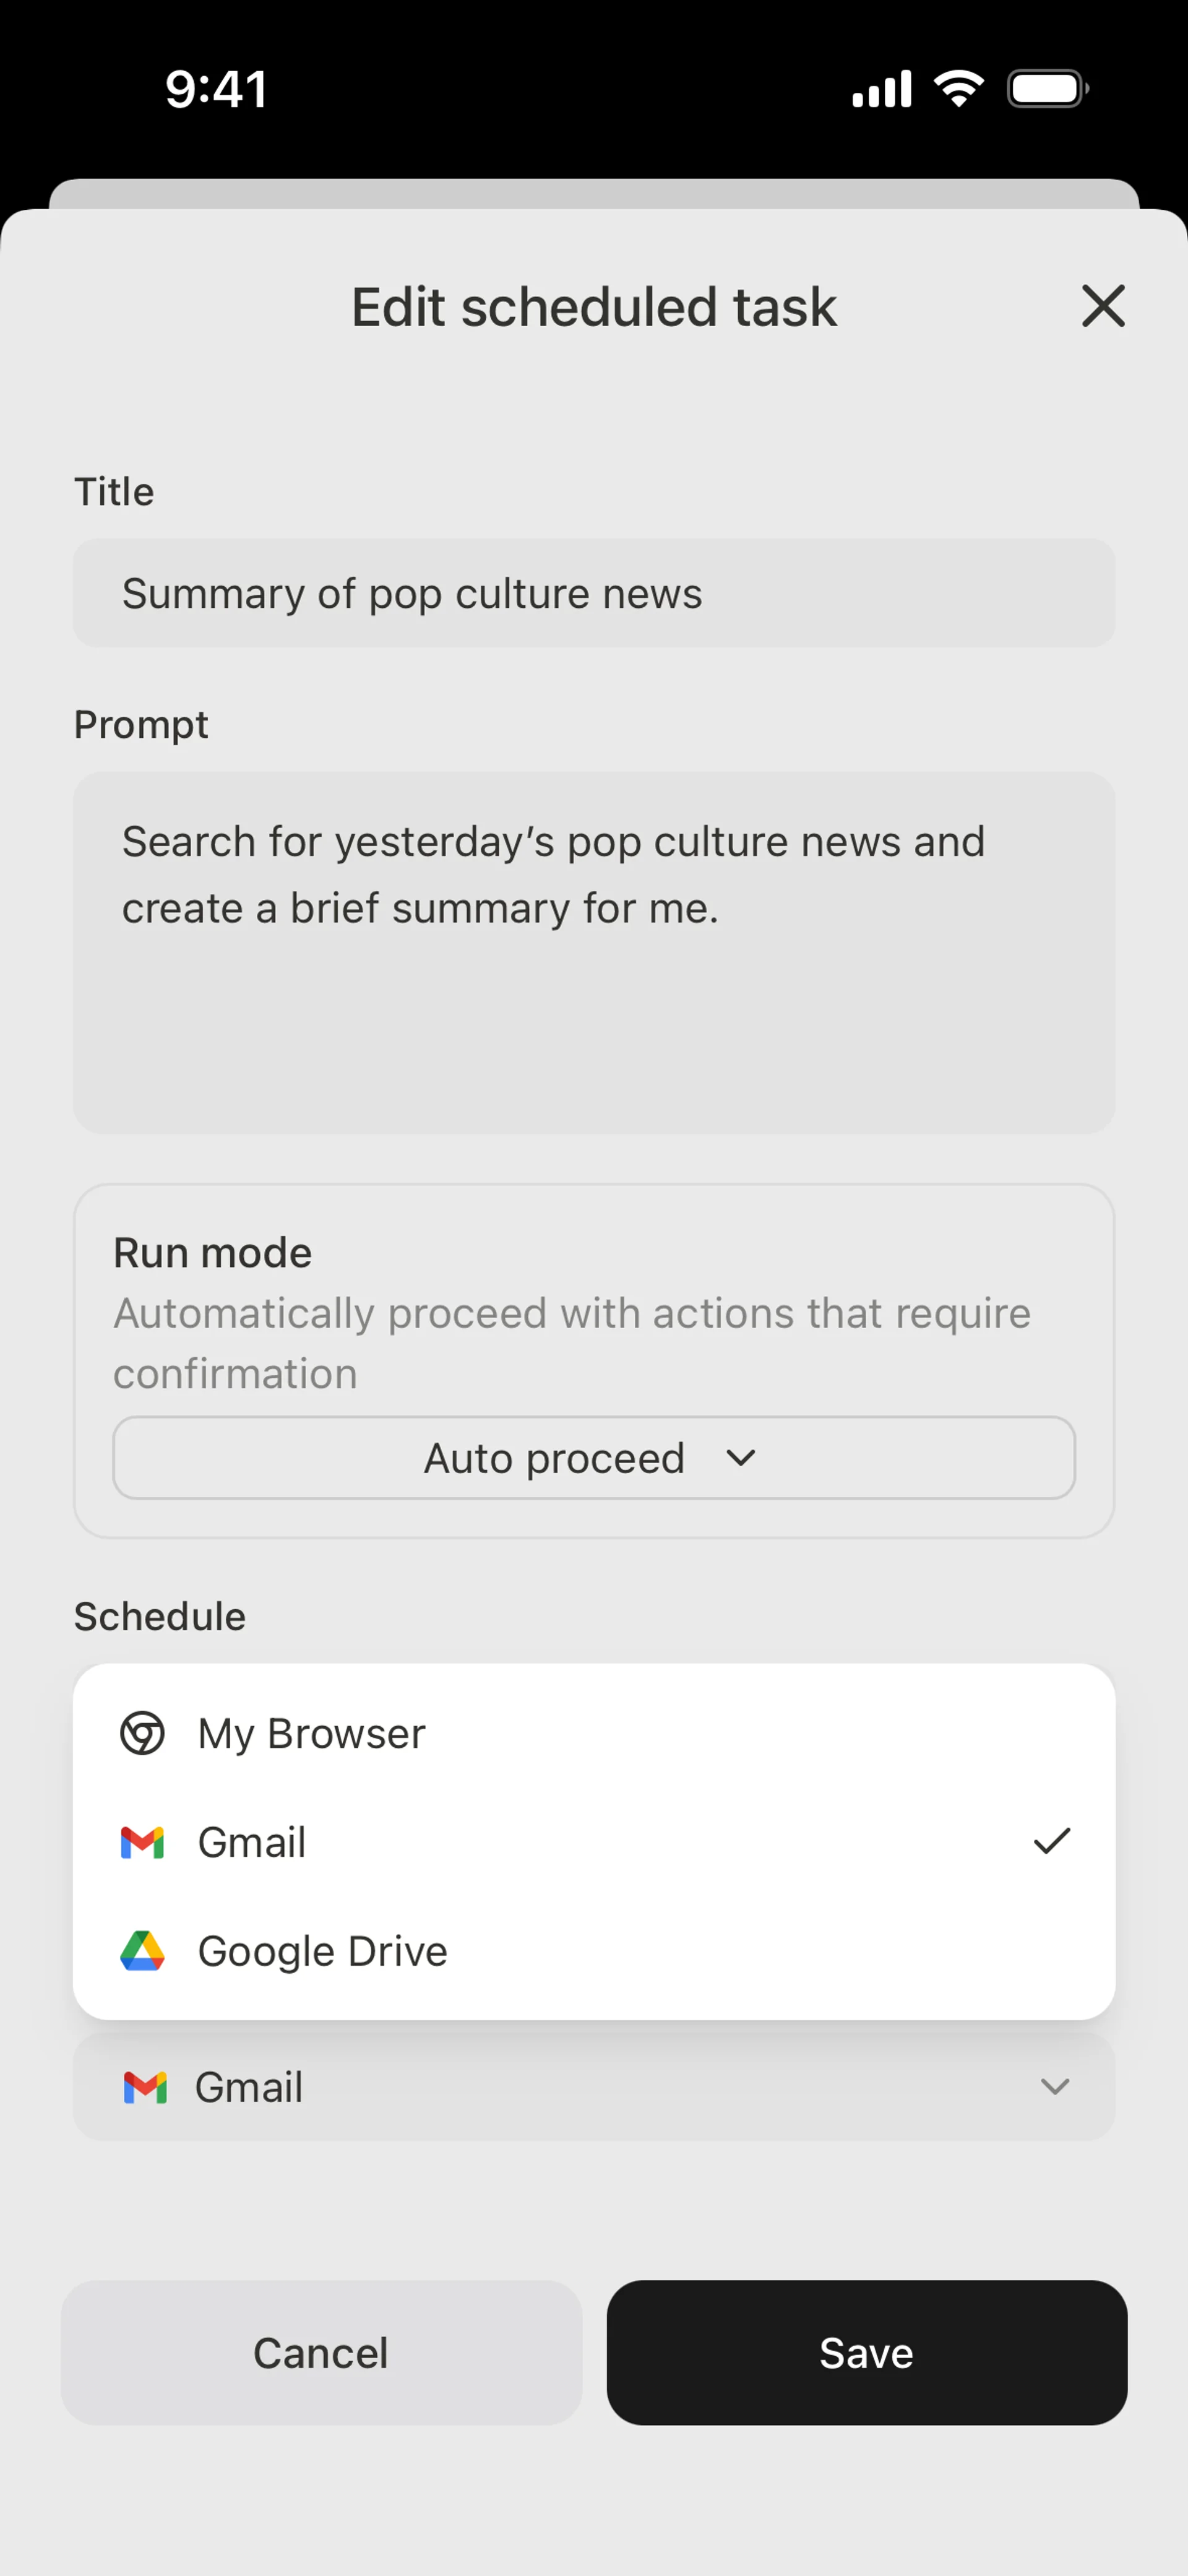The image size is (1188, 2576).
Task: Click the Title field with pop culture text
Action: pyautogui.click(x=593, y=593)
